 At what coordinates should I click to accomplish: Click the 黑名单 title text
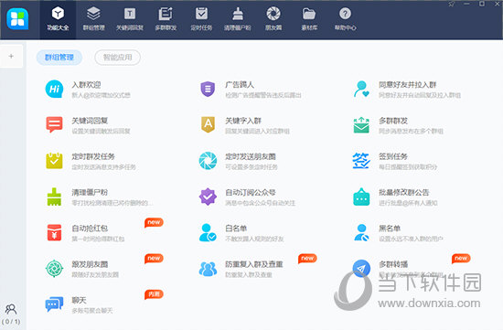click(x=390, y=229)
